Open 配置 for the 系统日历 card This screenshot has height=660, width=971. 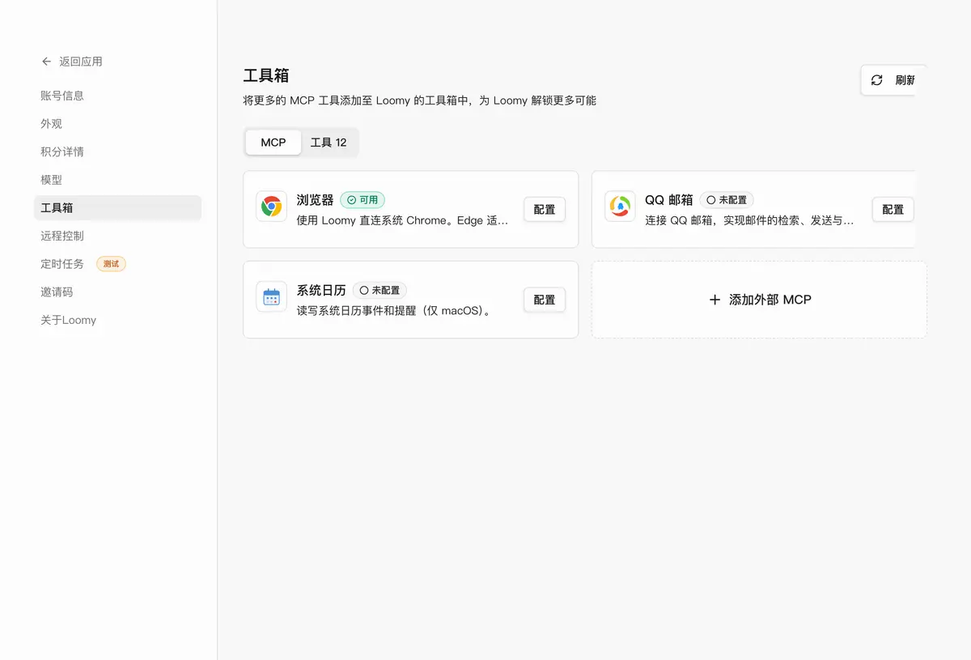pos(545,300)
